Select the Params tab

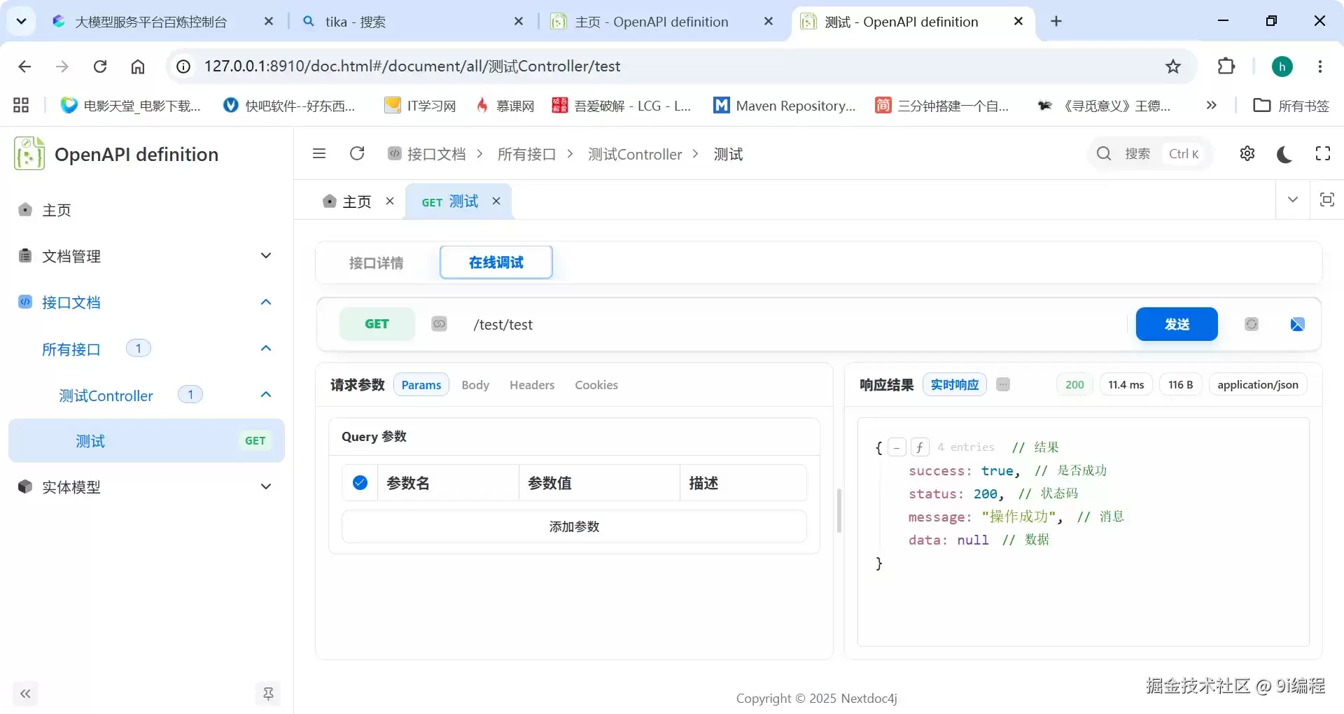click(421, 384)
